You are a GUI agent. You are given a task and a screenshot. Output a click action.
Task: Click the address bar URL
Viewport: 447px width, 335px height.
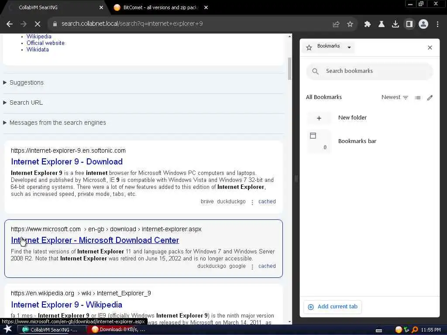tap(132, 24)
